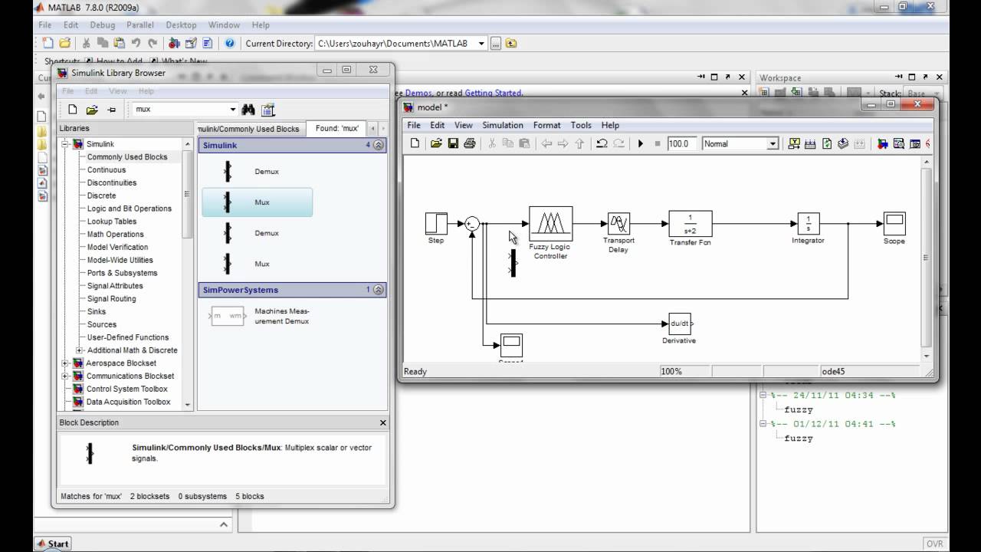981x552 pixels.
Task: Stop simulation in model window toolbar
Action: coord(657,143)
